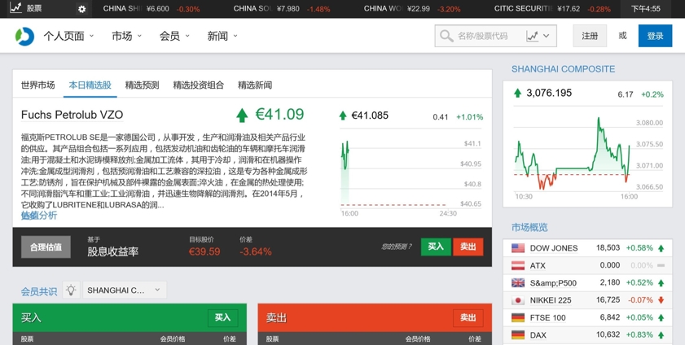Viewport: 685px width, 345px height.
Task: Open the SHANGHAI COMPOSITE heading link
Action: (x=563, y=69)
